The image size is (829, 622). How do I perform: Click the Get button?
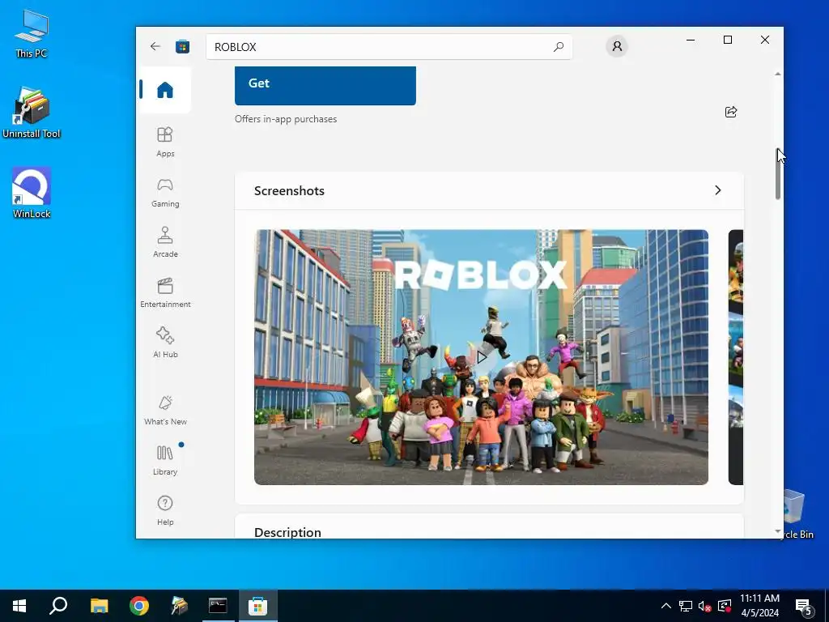pos(325,84)
